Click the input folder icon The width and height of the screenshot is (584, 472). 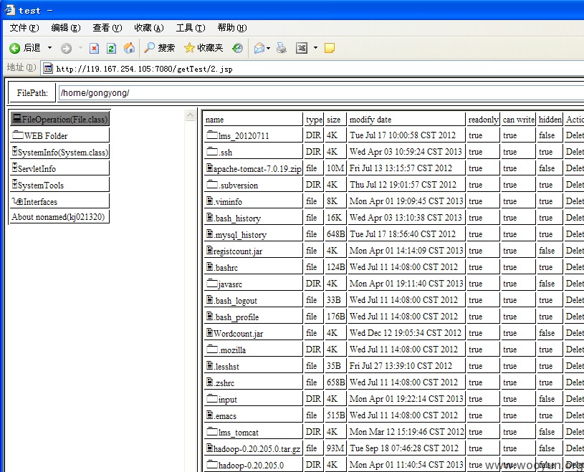(212, 398)
